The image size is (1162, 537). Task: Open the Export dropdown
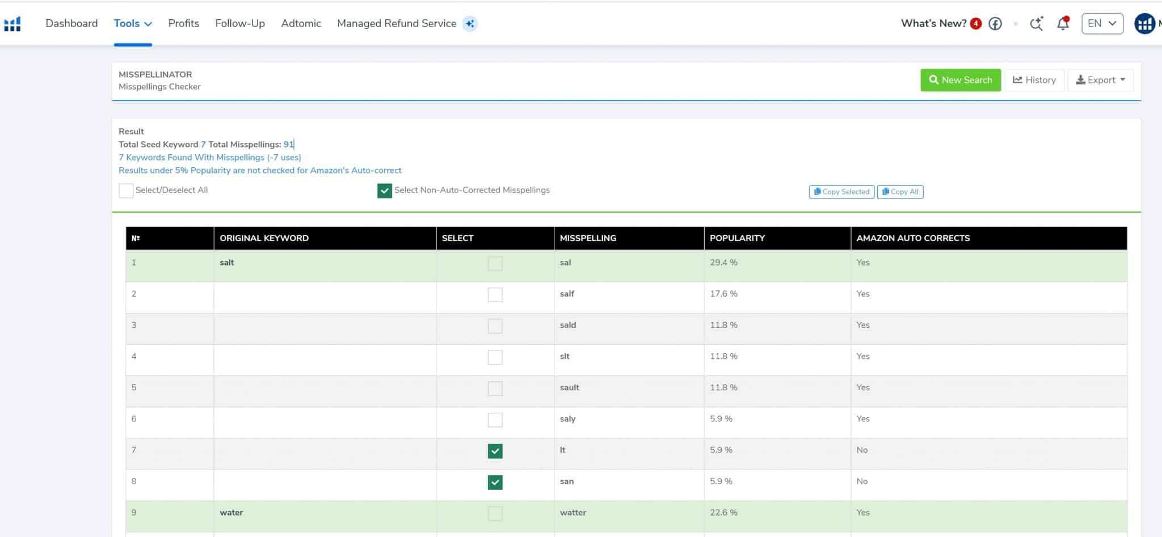pyautogui.click(x=1101, y=80)
